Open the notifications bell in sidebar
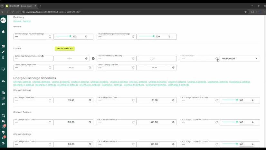Screen dimensions: 266x150 (x=3, y=32)
